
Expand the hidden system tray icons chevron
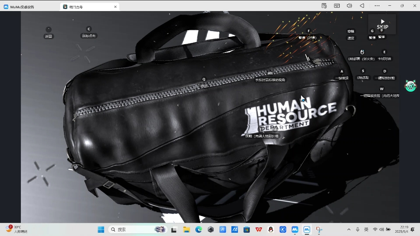coord(349,229)
